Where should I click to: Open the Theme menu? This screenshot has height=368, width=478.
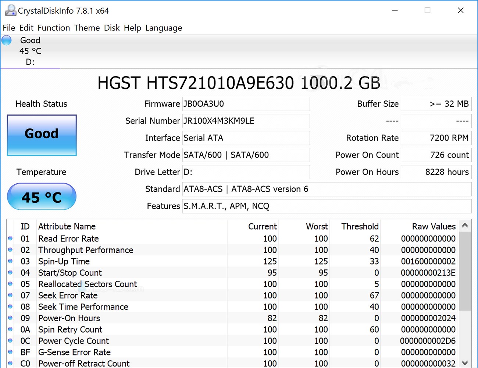(x=87, y=28)
